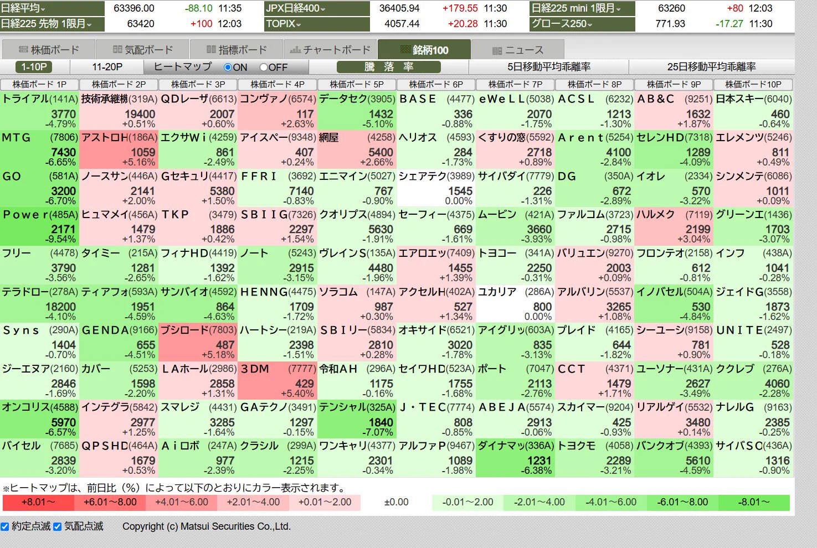The image size is (817, 548).
Task: Click the BASE (4477) stock cell
Action: pyautogui.click(x=436, y=111)
